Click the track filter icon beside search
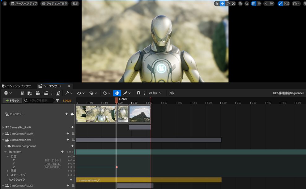Viewport: 306px width, 189px height. pyautogui.click(x=57, y=101)
